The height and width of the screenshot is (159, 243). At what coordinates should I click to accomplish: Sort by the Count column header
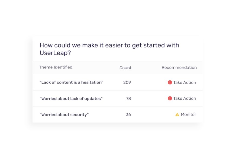click(125, 68)
